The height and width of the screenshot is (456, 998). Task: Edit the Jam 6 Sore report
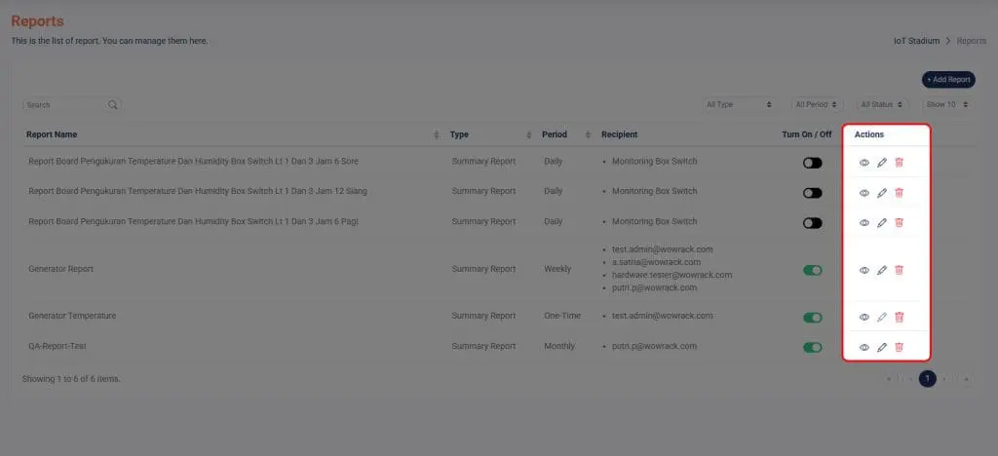coord(881,163)
